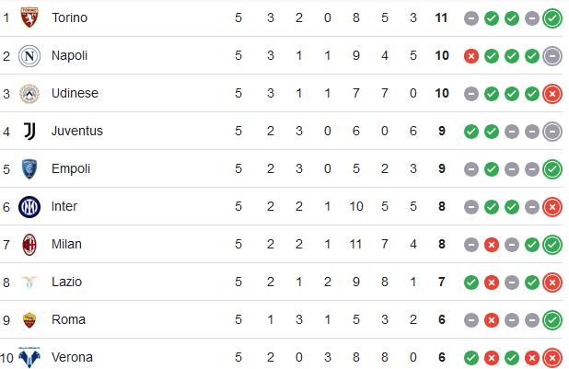Select Roma's outlined green latest result
The width and height of the screenshot is (569, 369).
(552, 320)
